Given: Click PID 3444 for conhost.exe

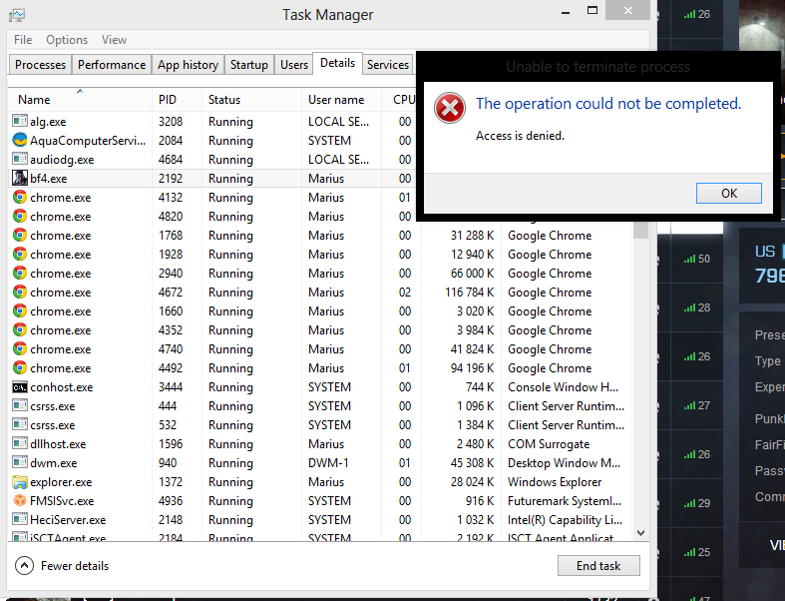Looking at the screenshot, I should click(x=171, y=387).
